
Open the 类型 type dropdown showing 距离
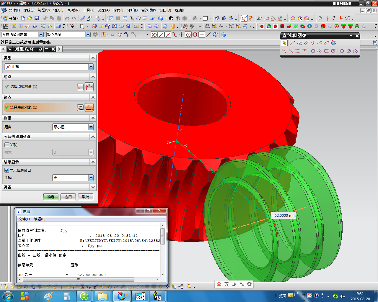[49, 67]
